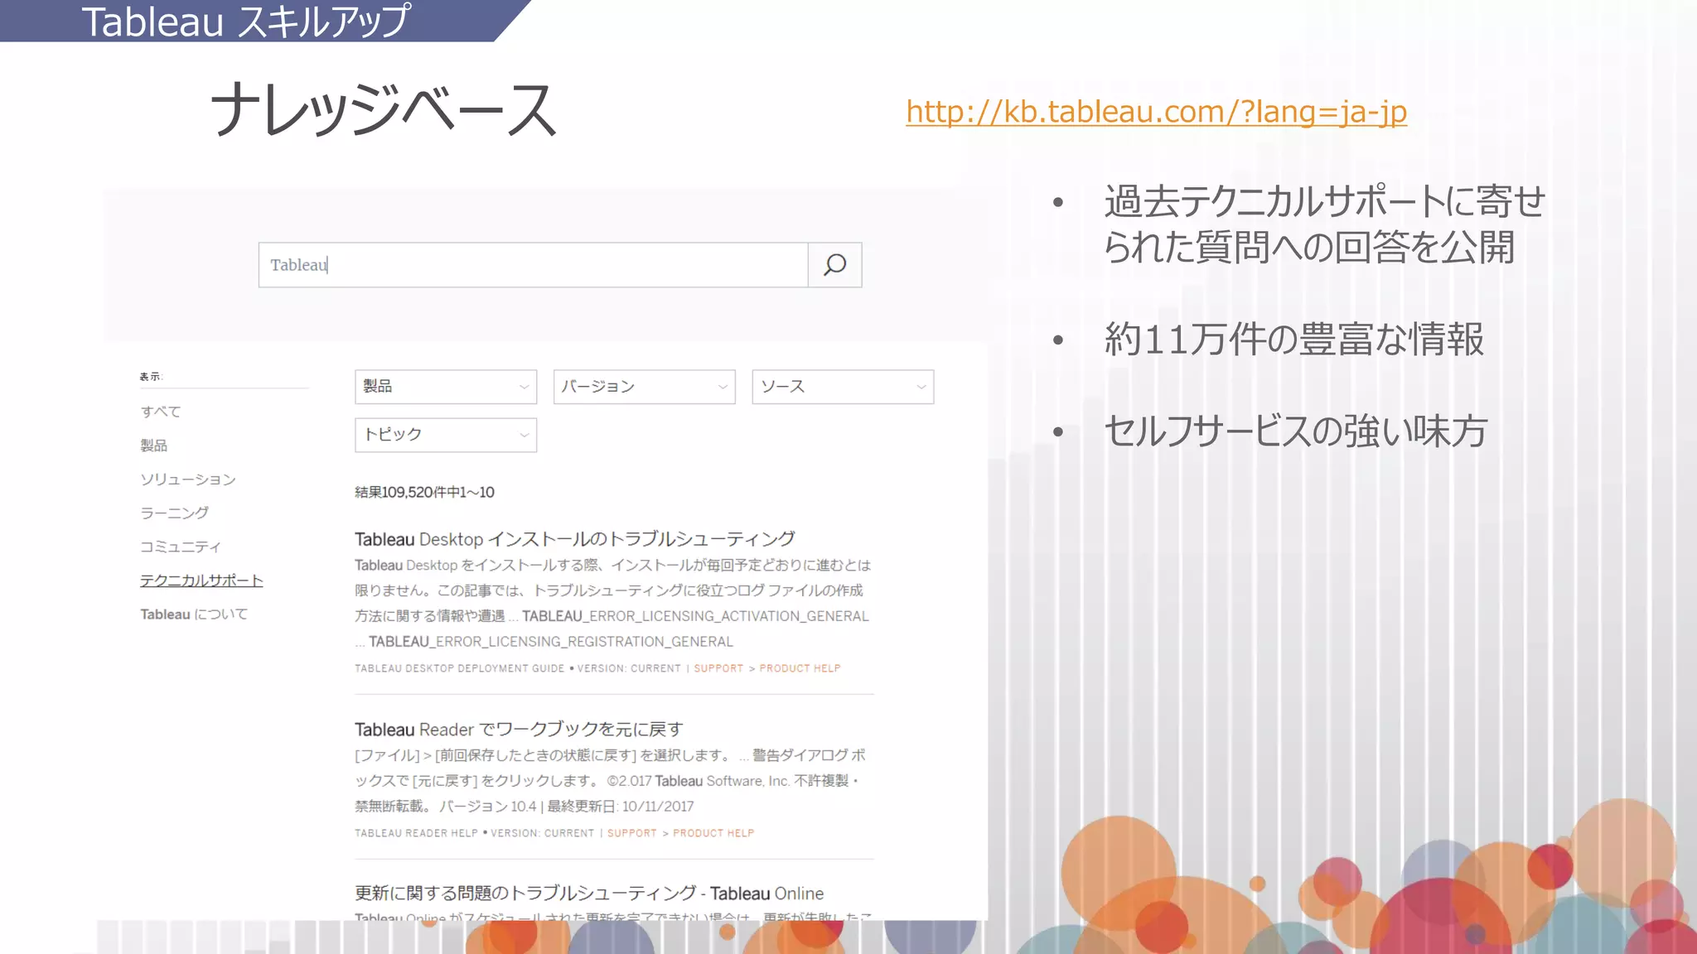This screenshot has height=954, width=1697.
Task: Click TABLEAU DESKTOP DEPLOYMENT GUIDE label
Action: pos(459,668)
